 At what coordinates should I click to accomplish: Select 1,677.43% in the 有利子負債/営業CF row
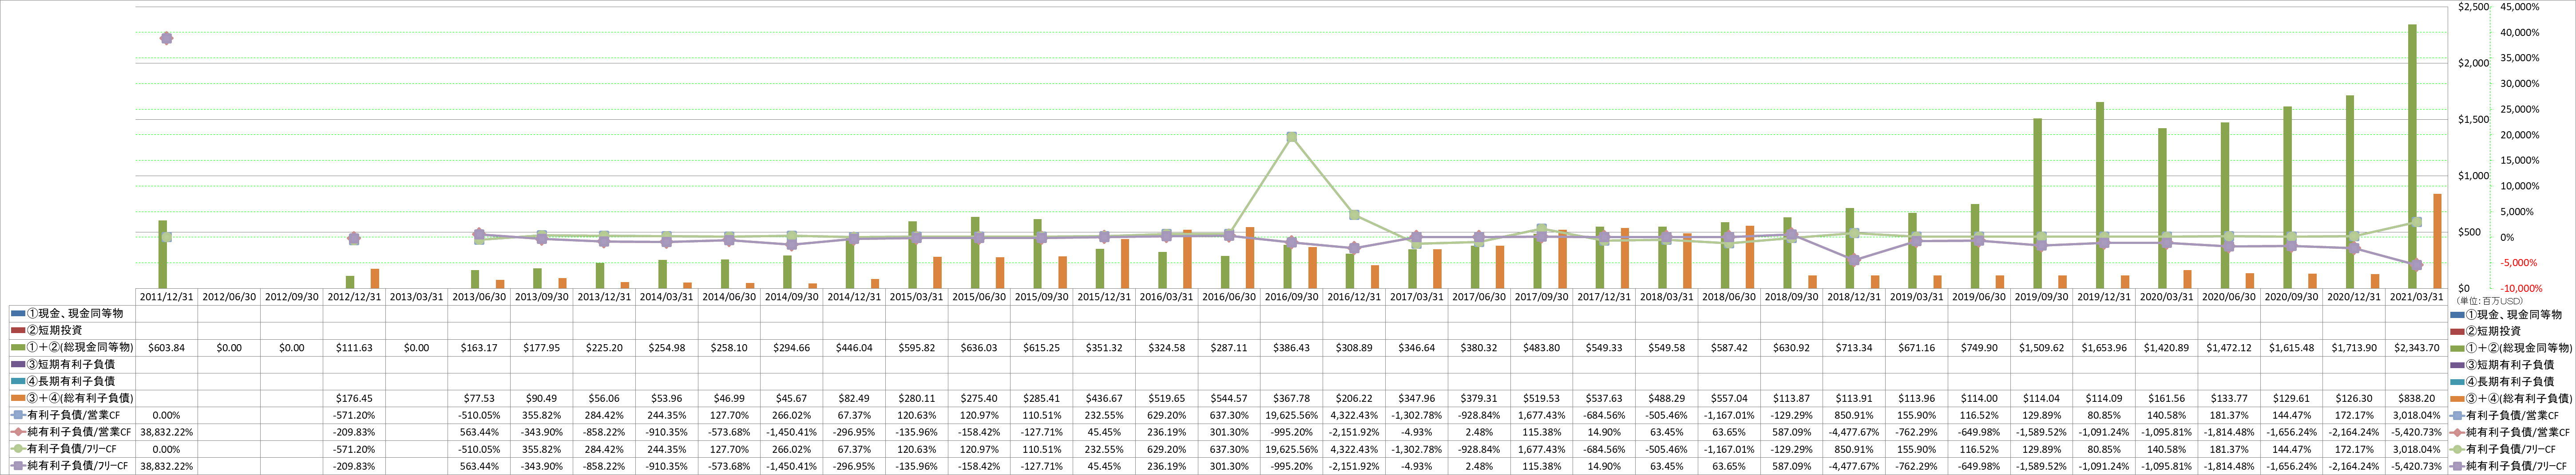[x=1542, y=416]
